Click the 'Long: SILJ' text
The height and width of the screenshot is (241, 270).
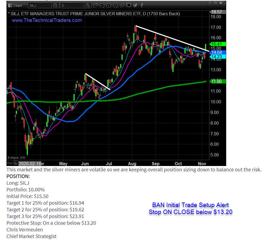pos(18,183)
